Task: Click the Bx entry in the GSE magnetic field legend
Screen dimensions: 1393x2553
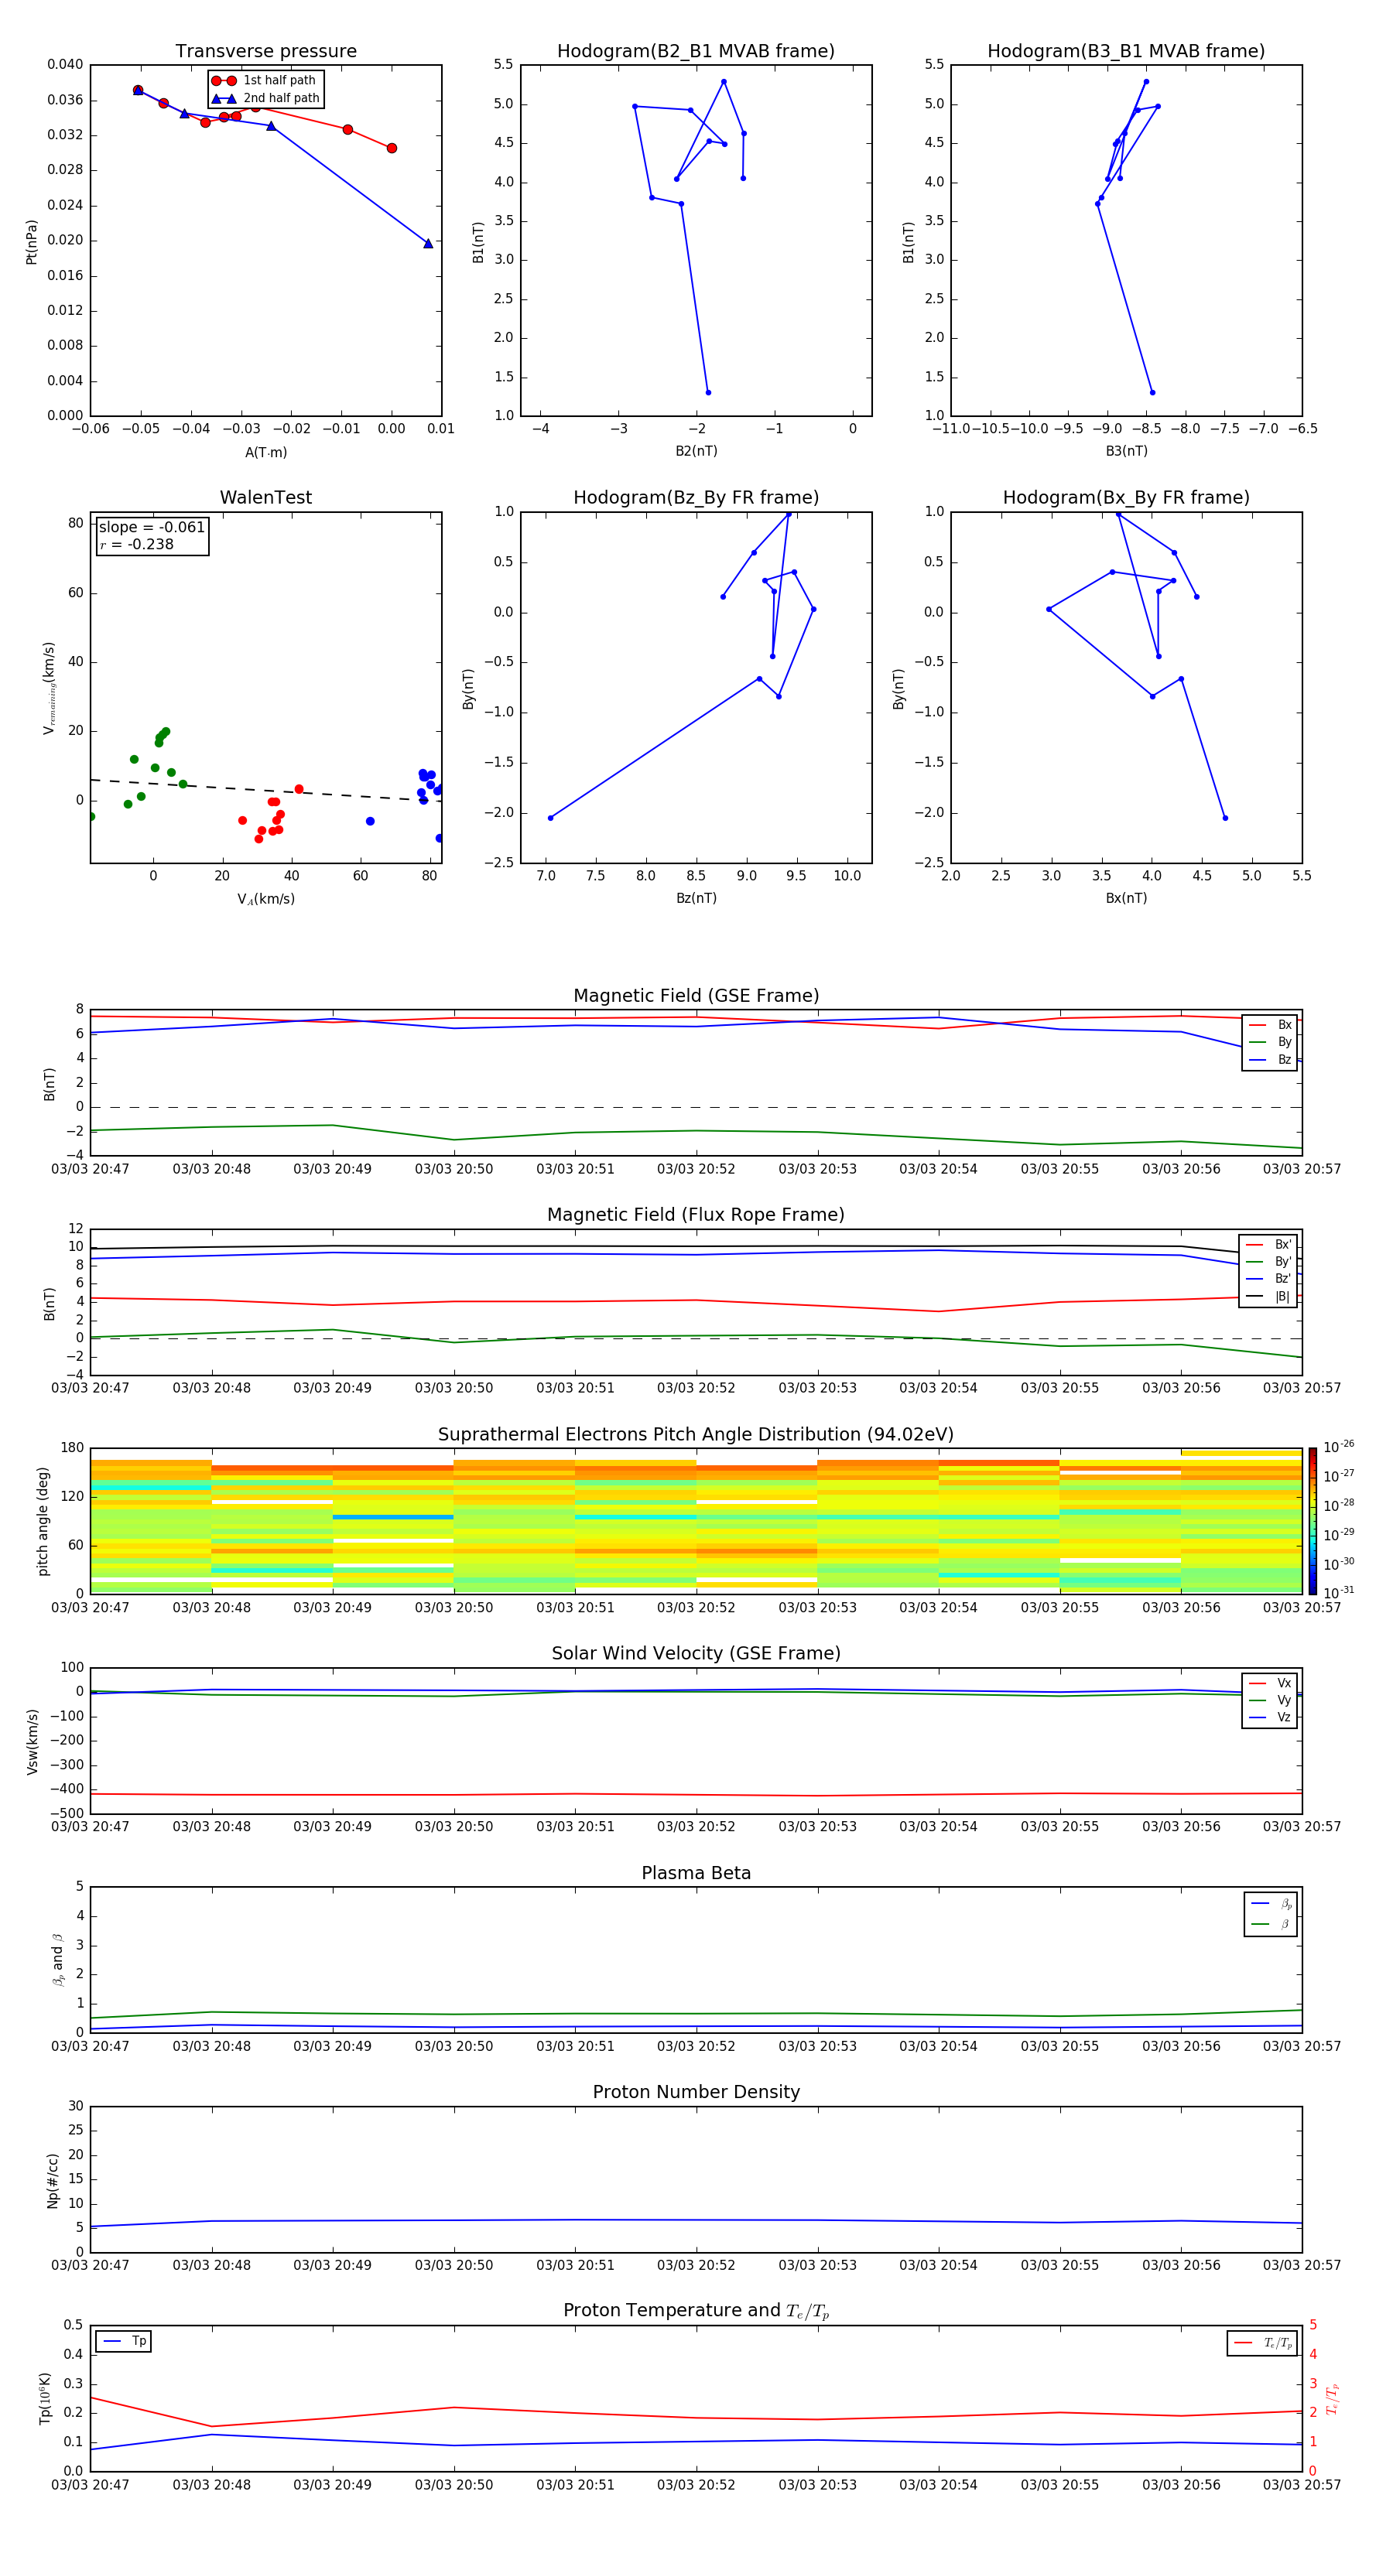Action: click(x=1270, y=1025)
